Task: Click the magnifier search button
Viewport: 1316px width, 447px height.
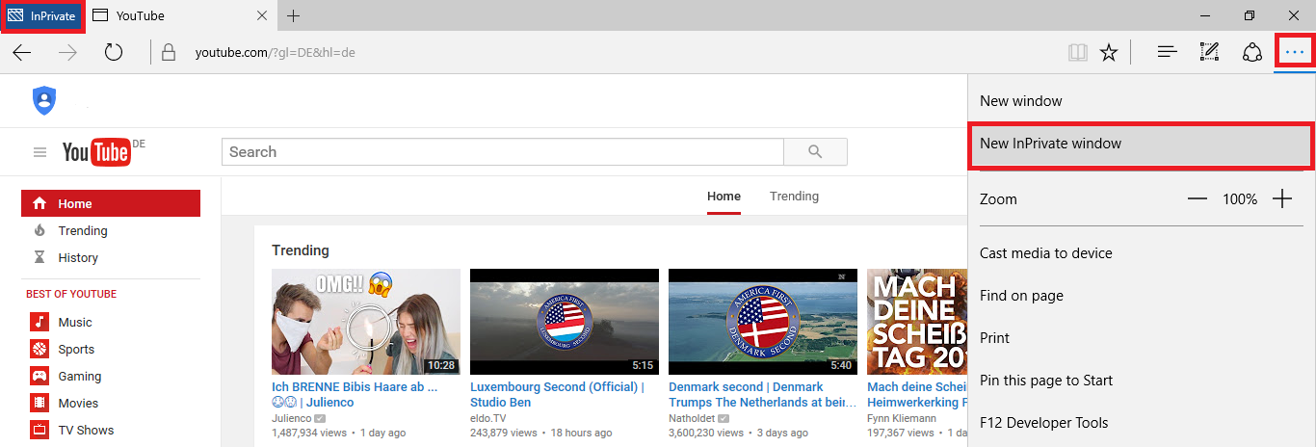Action: coord(815,152)
